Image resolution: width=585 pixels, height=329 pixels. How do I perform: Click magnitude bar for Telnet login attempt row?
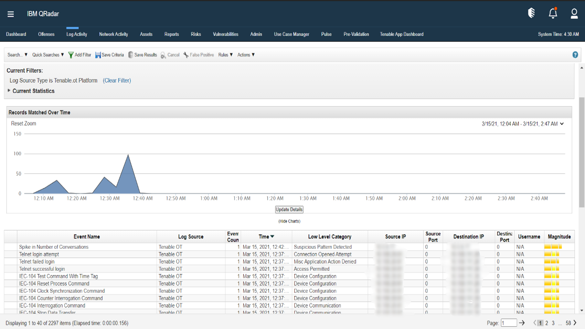(x=552, y=254)
